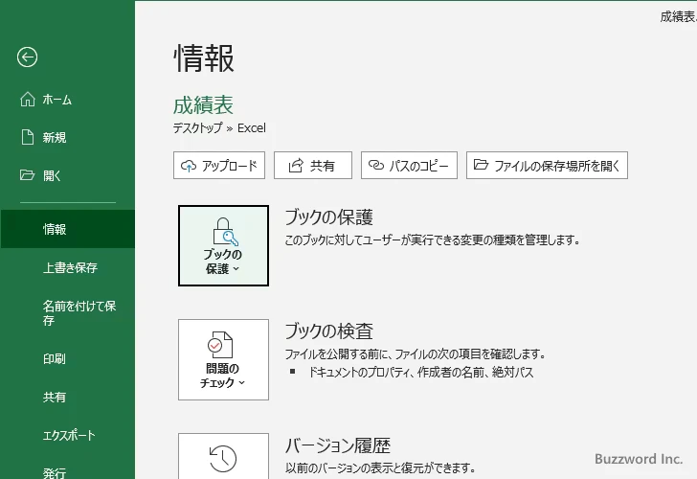The height and width of the screenshot is (479, 697).
Task: Click the lock and key icon
Action: [225, 232]
